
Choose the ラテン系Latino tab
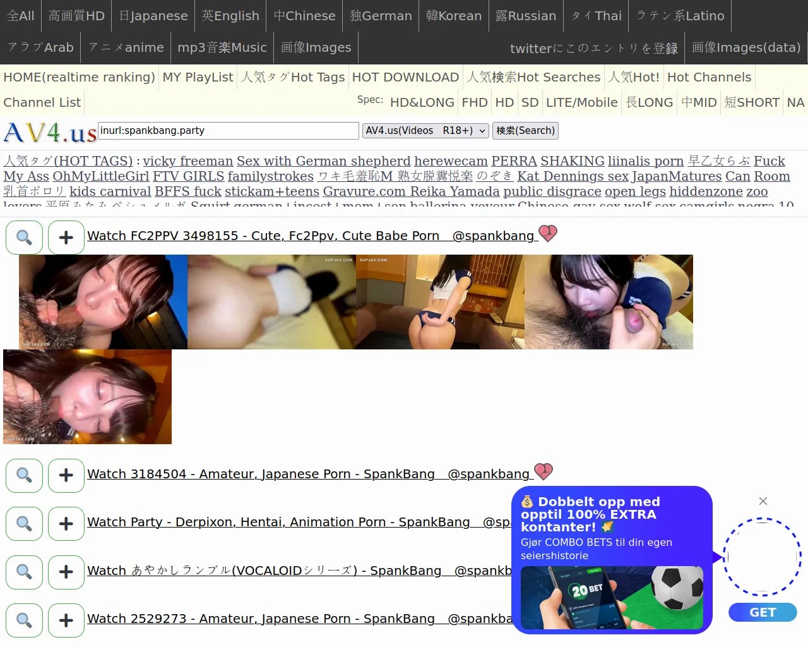click(680, 16)
